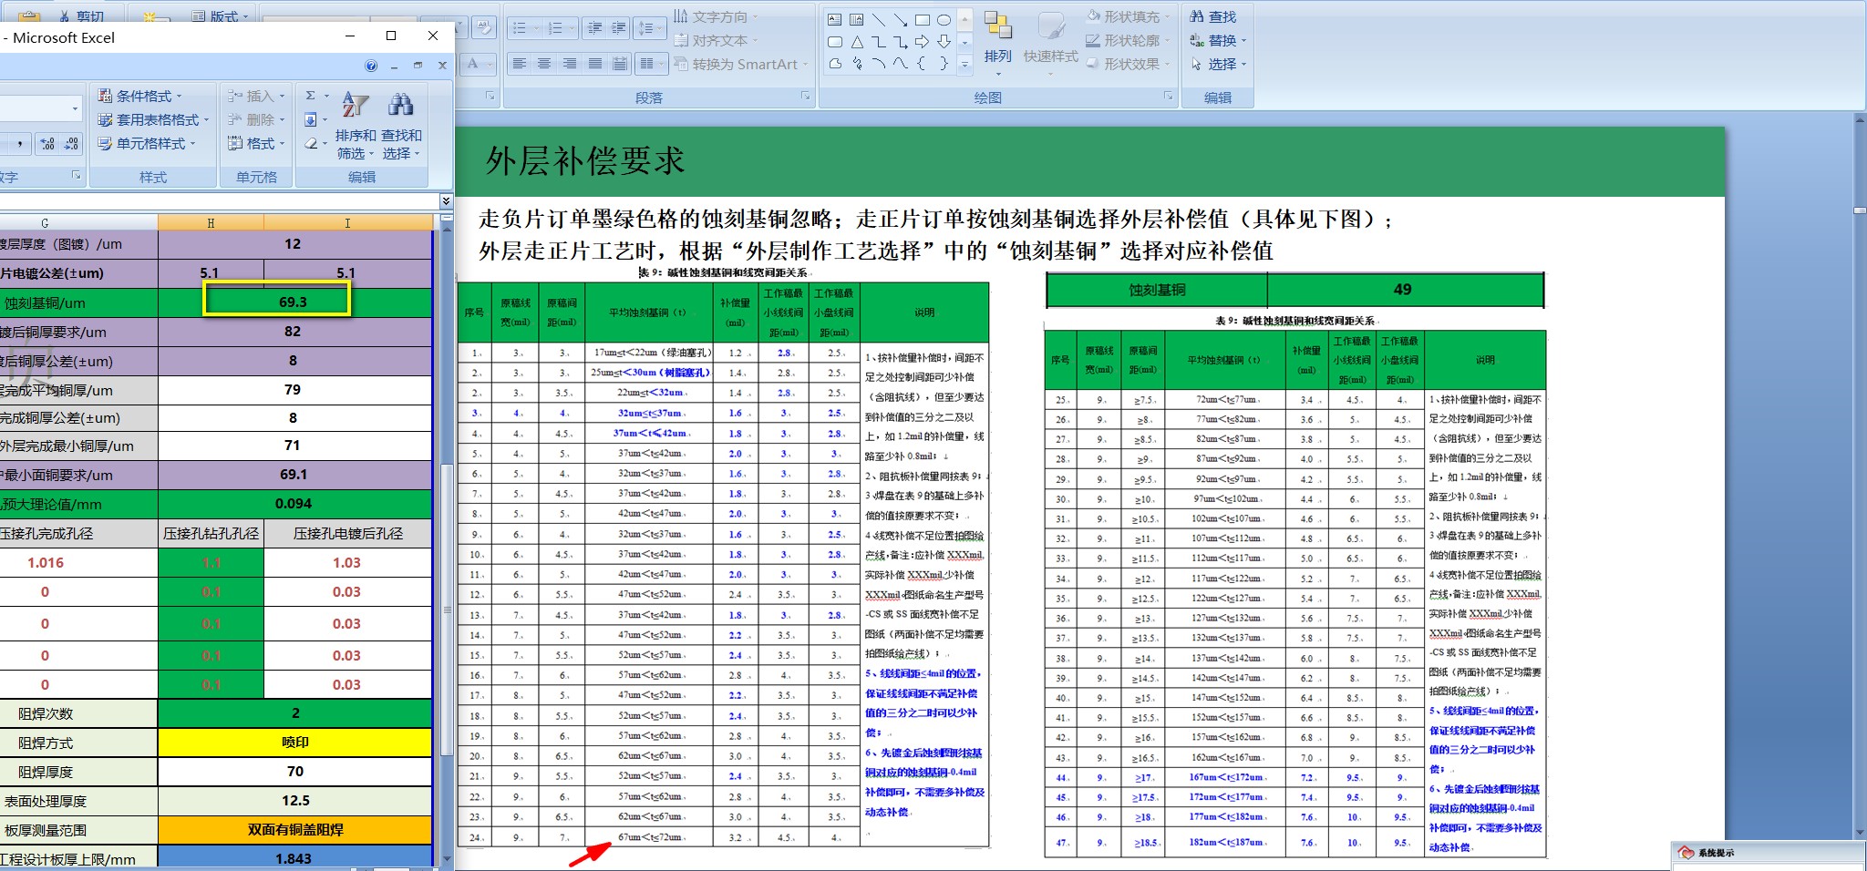Open 绘图 drawing dialog launcher
The height and width of the screenshot is (871, 1867).
(1169, 96)
